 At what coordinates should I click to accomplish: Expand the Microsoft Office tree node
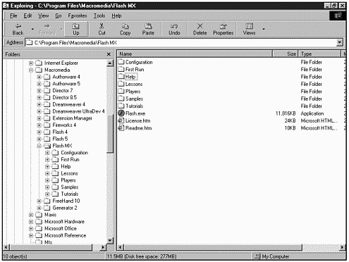31,228
